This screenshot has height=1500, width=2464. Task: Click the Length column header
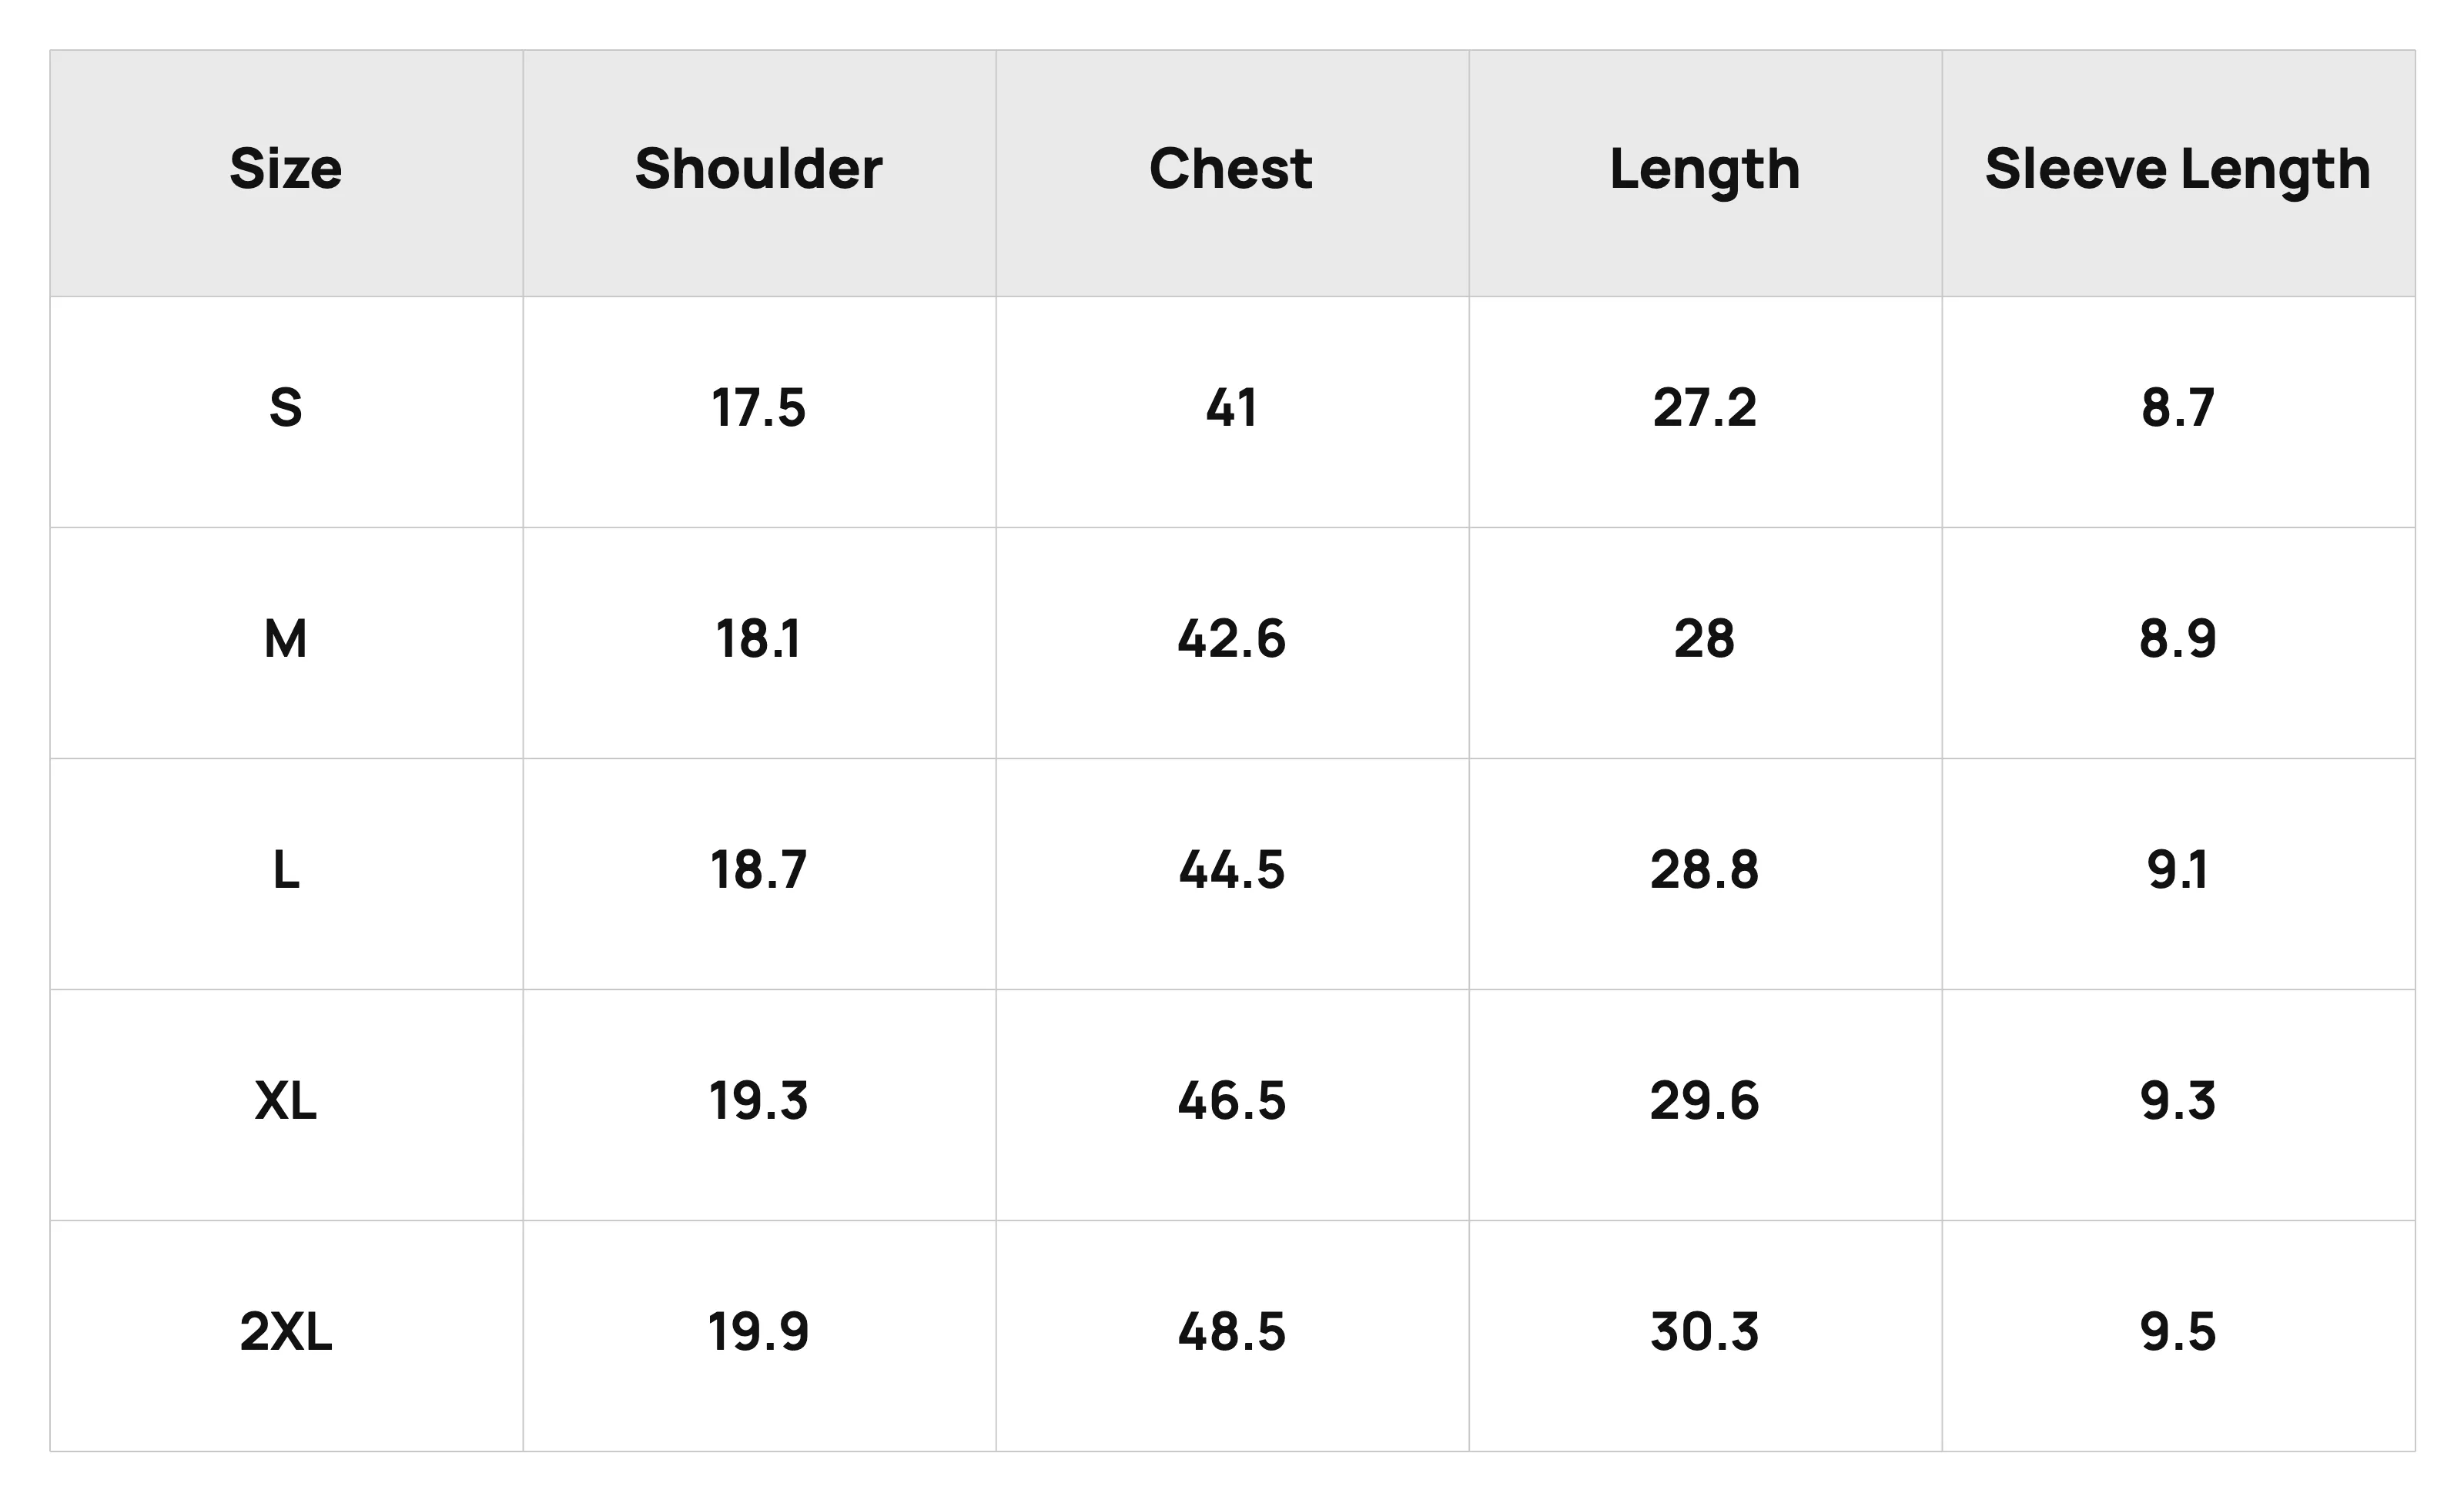pyautogui.click(x=1705, y=170)
